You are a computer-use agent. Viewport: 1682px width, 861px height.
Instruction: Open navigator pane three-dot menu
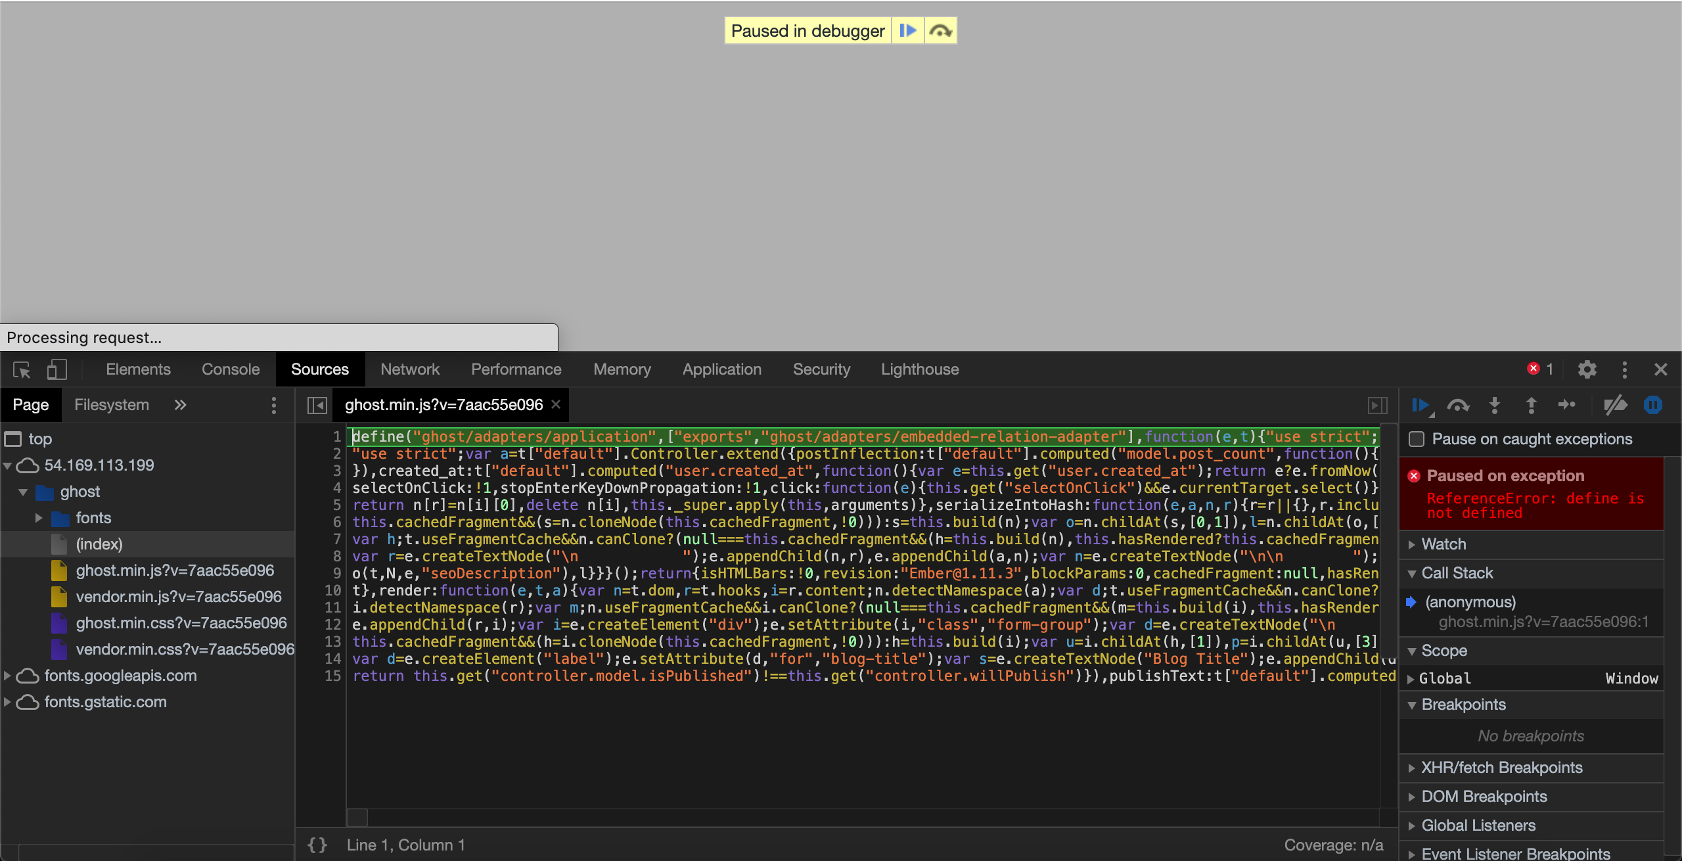click(274, 405)
